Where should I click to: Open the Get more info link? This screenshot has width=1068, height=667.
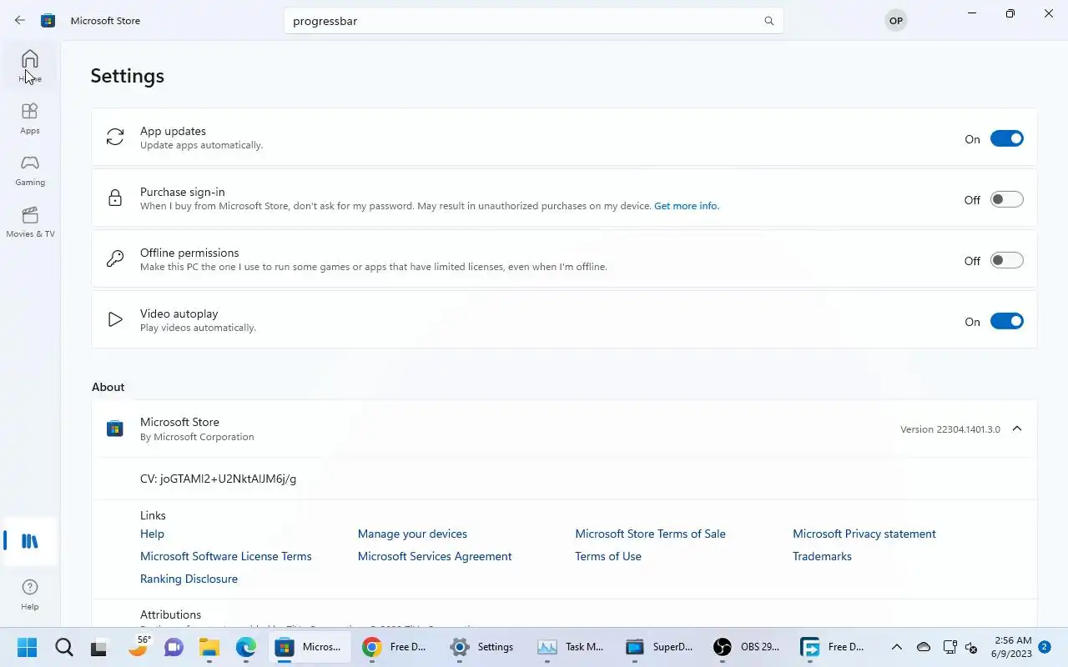(687, 206)
